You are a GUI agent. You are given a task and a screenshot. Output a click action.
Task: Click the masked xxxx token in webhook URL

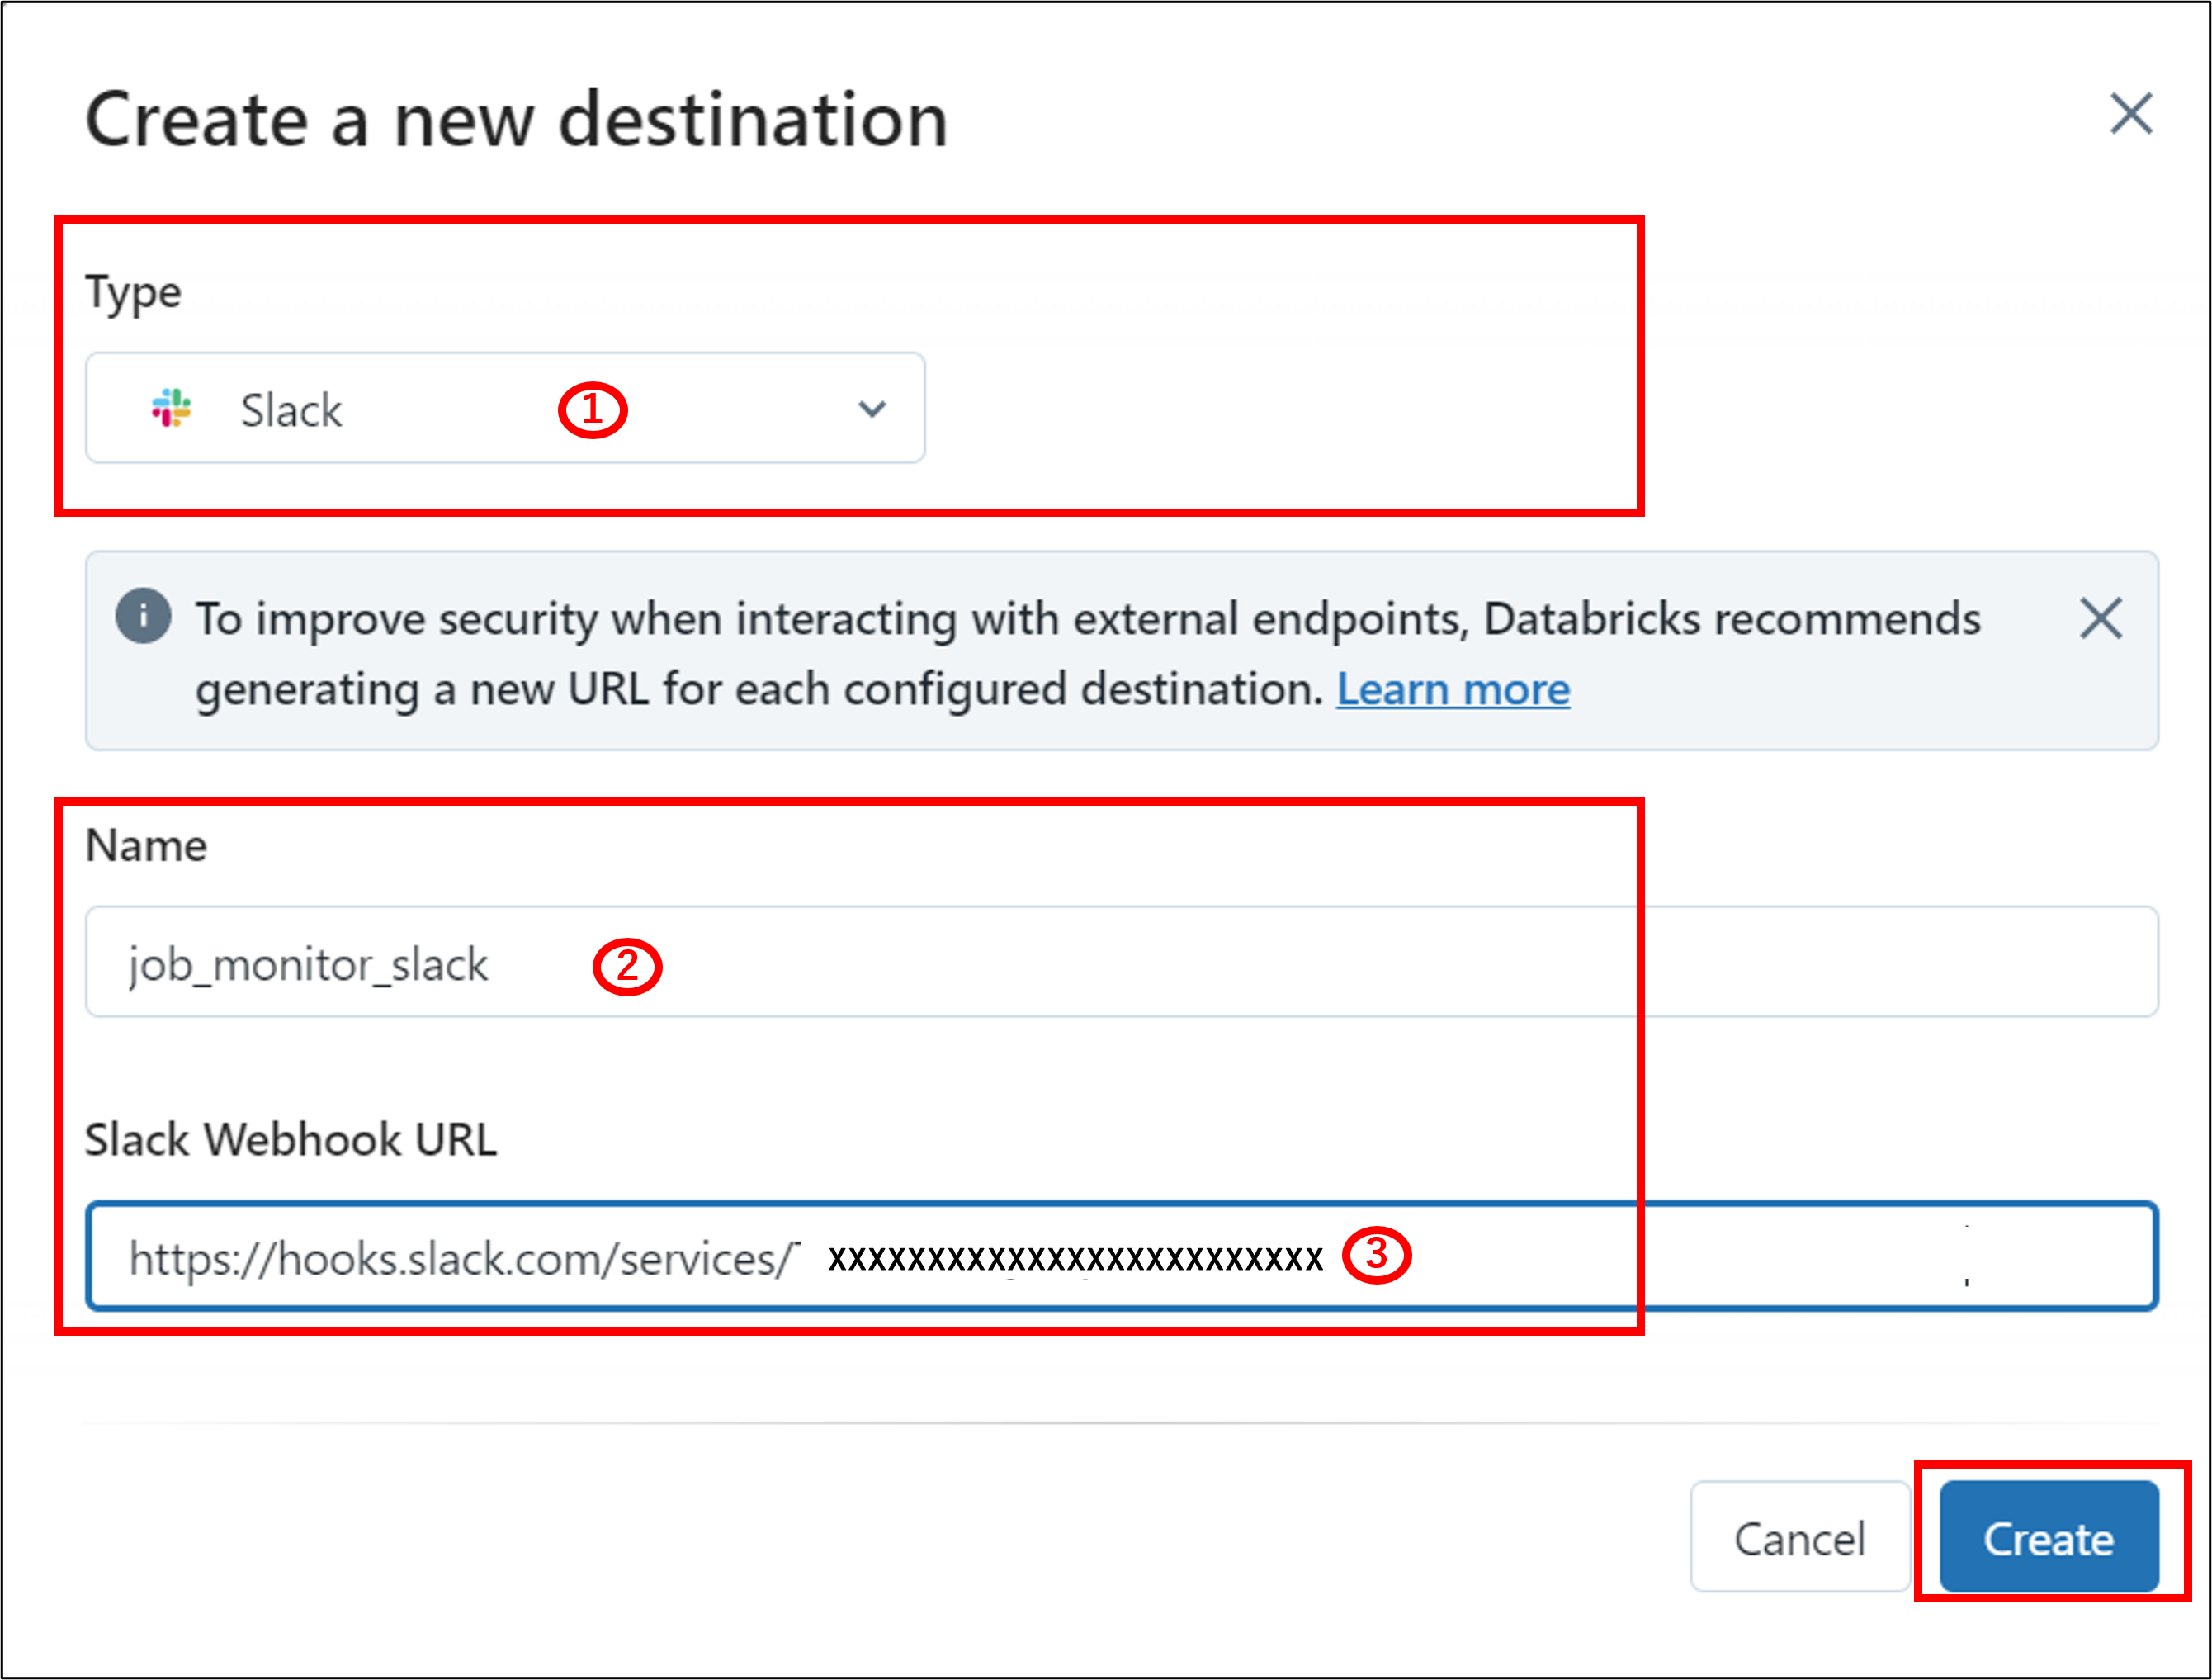[x=1075, y=1258]
